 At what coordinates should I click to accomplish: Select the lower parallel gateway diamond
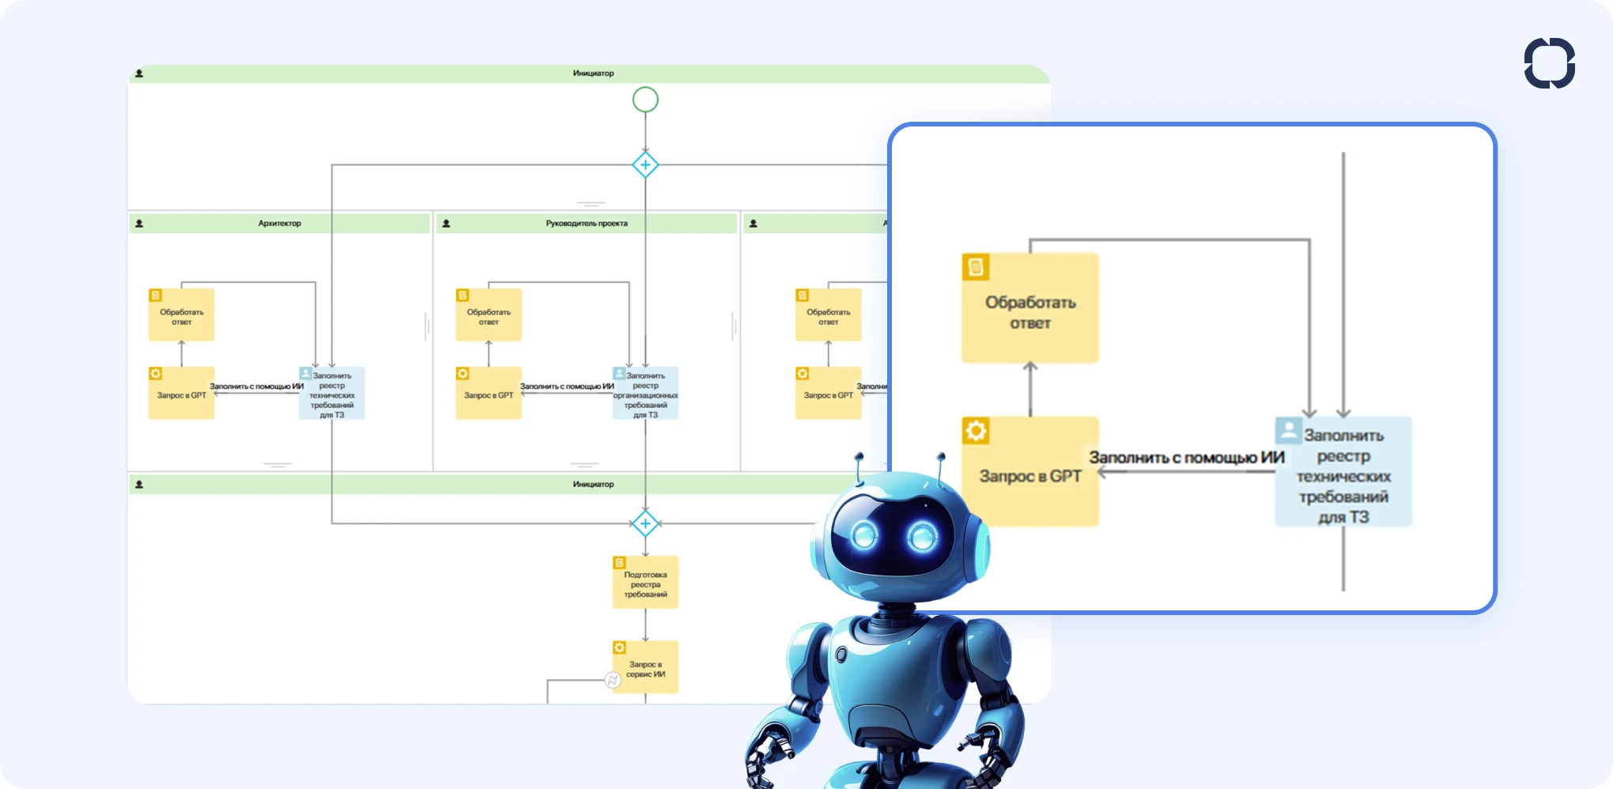(x=645, y=523)
